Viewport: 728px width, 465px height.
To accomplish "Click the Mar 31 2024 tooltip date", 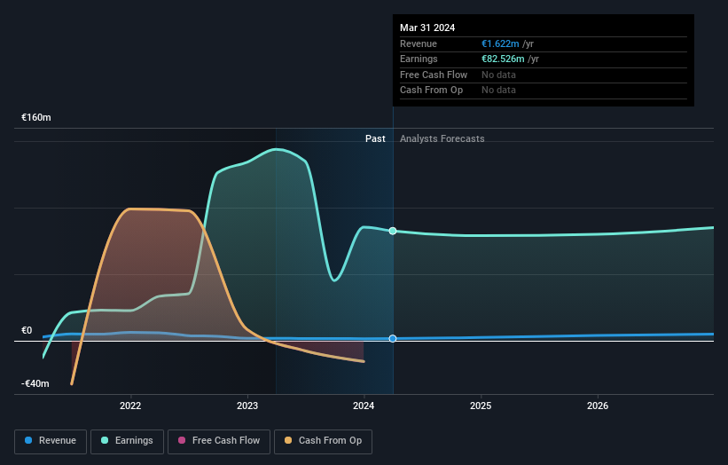I will (x=427, y=28).
